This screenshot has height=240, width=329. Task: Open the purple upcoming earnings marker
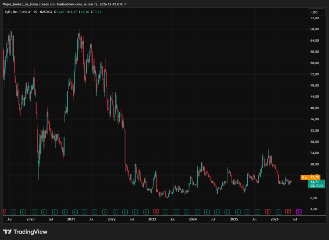tap(299, 212)
